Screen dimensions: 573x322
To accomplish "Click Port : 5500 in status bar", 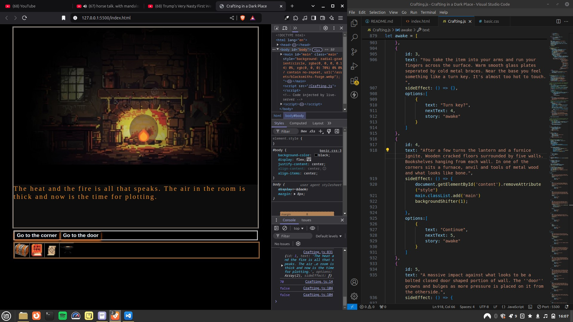I will tap(548, 307).
